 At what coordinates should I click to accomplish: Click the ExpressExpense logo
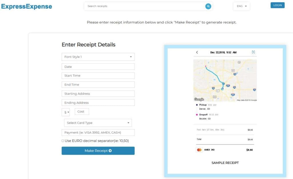[x=26, y=6]
